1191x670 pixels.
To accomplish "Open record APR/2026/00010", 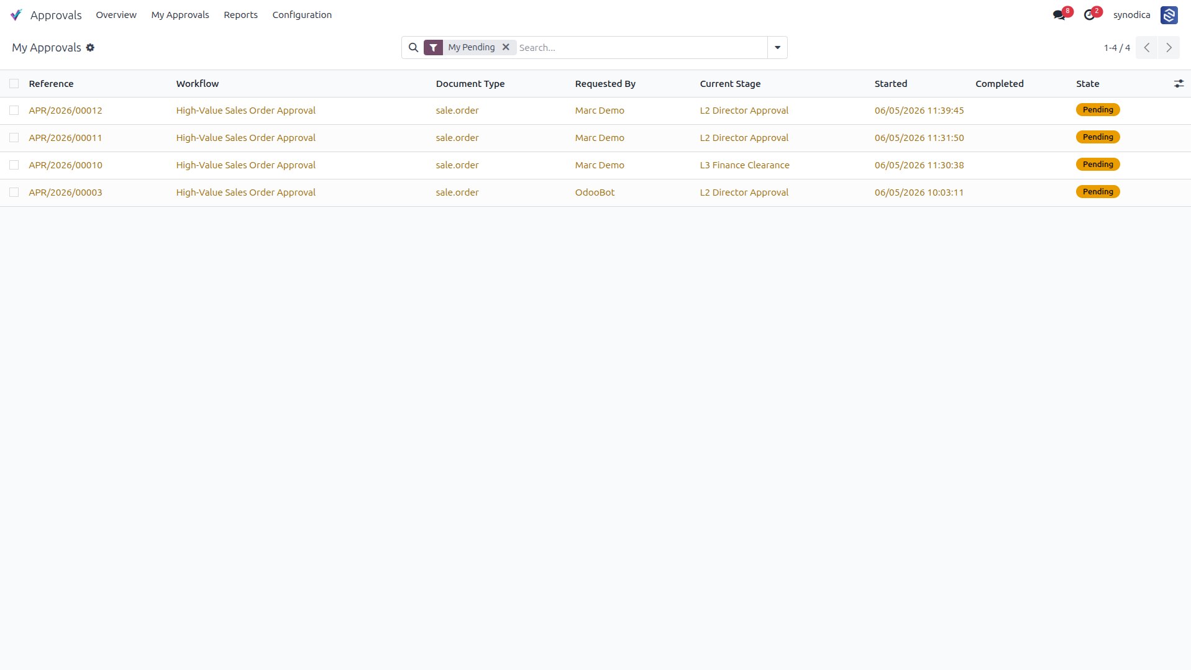I will 65,165.
